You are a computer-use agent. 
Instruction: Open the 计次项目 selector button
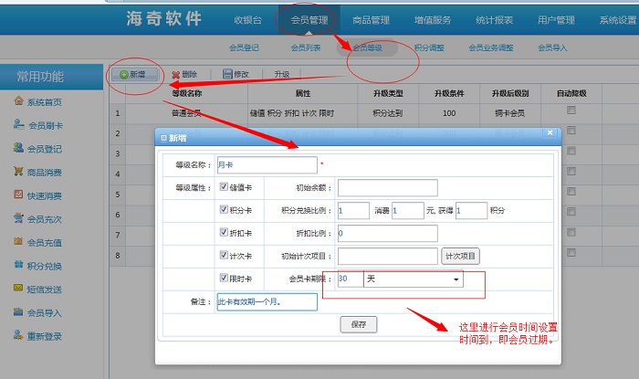tap(462, 257)
